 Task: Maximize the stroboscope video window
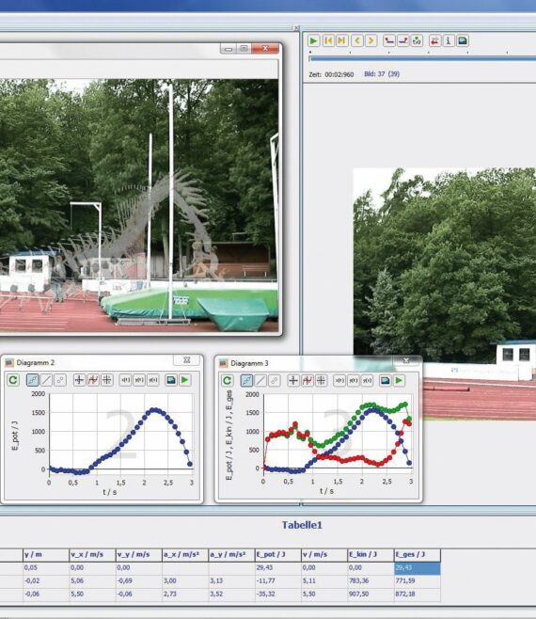244,49
